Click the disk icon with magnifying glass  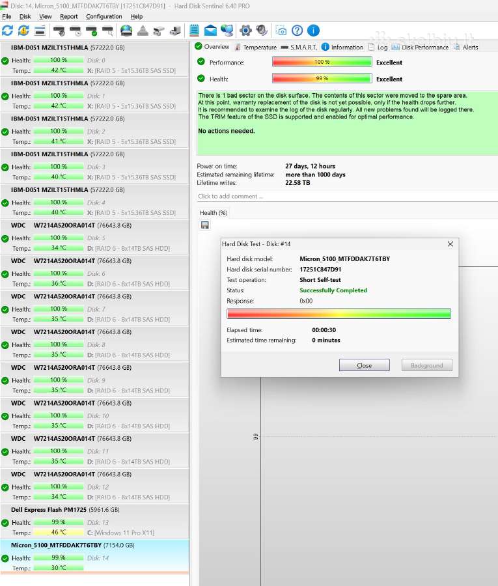107,31
